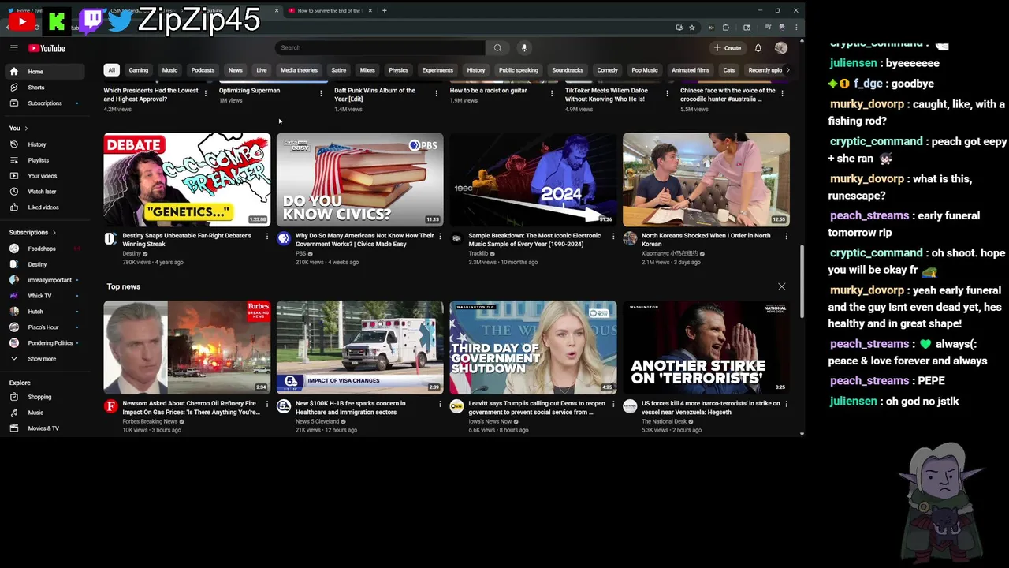Screen dimensions: 1009x568
Task: Open Daft Punk Wins Album title
Action: (374, 95)
